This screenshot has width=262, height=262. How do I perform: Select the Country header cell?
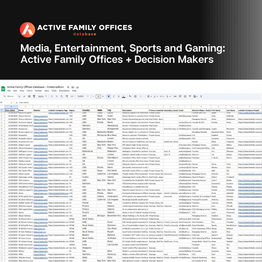pos(89,110)
